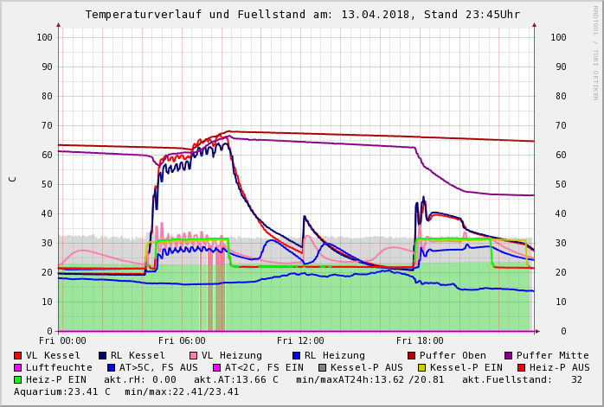Click the Fri 00:00 time axis label
604x407 pixels.
pos(62,341)
